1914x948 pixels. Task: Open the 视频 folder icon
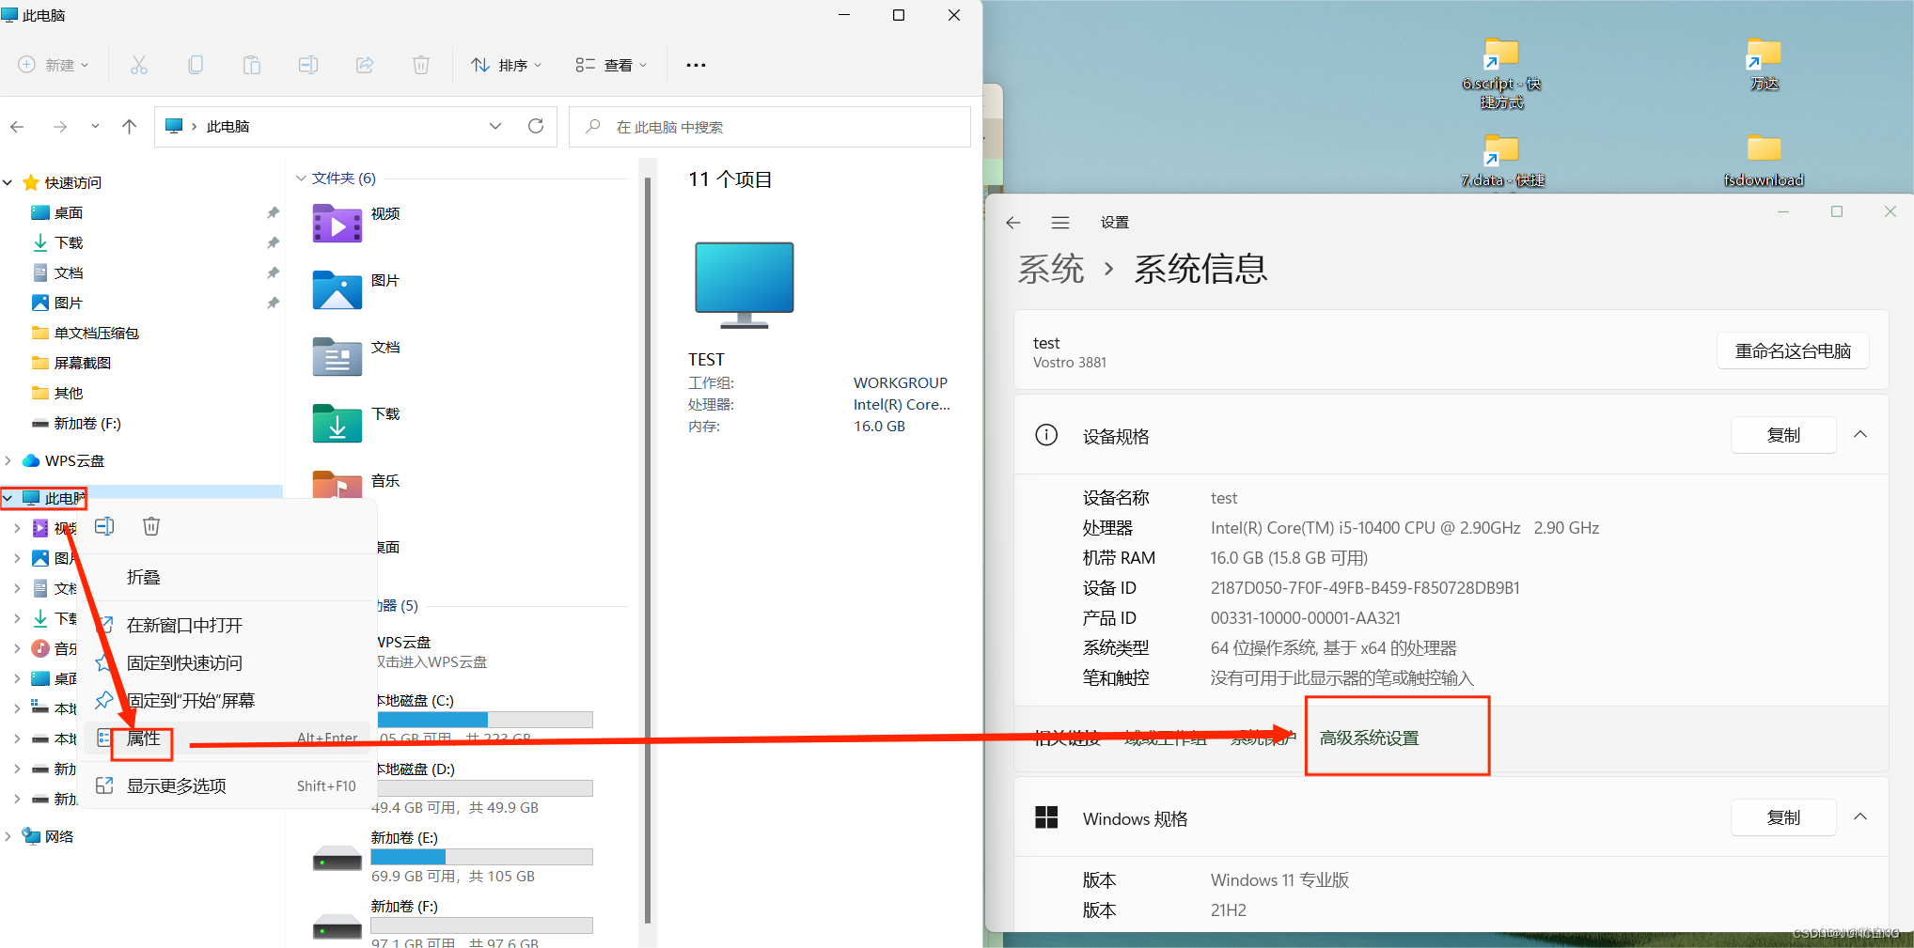click(337, 225)
